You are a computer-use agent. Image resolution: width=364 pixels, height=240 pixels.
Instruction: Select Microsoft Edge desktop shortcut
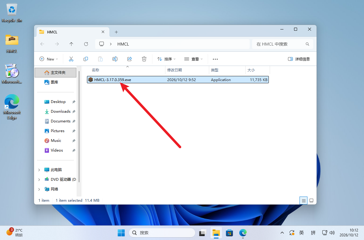tap(12, 107)
